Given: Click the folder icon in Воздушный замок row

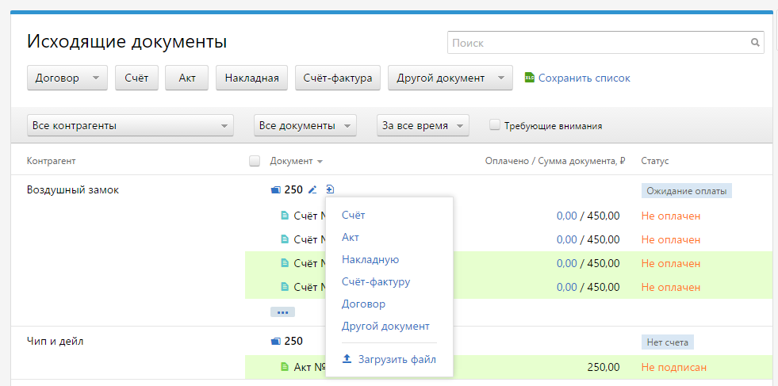Looking at the screenshot, I should click(x=276, y=189).
